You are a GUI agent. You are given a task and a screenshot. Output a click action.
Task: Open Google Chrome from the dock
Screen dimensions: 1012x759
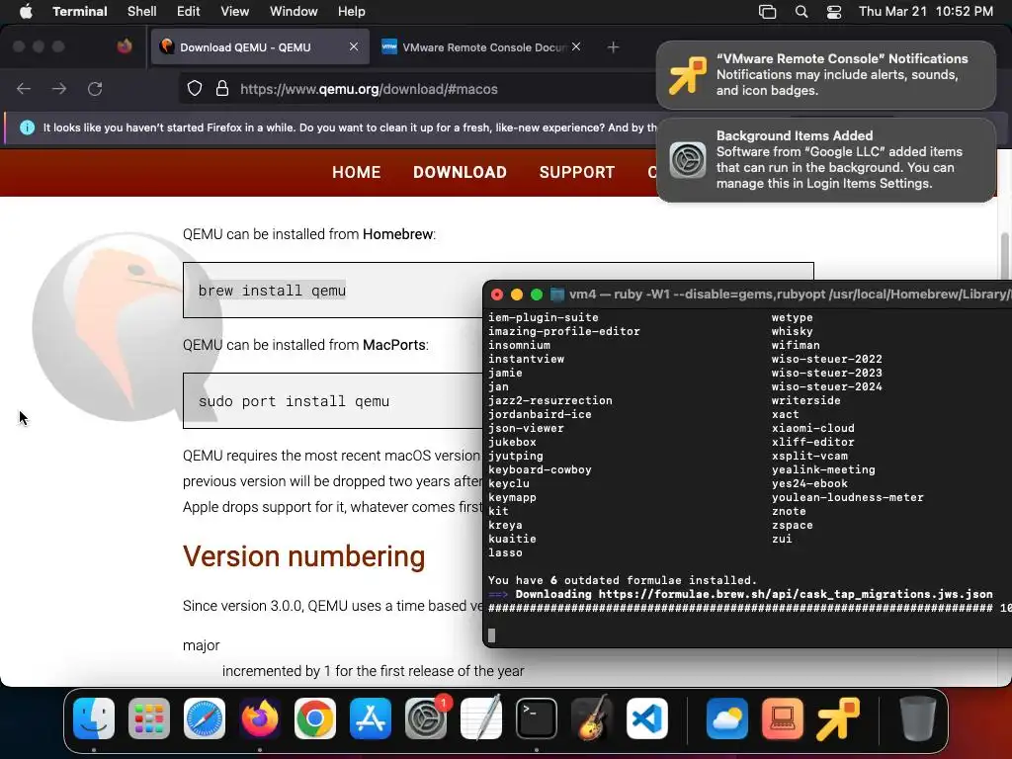pos(315,718)
